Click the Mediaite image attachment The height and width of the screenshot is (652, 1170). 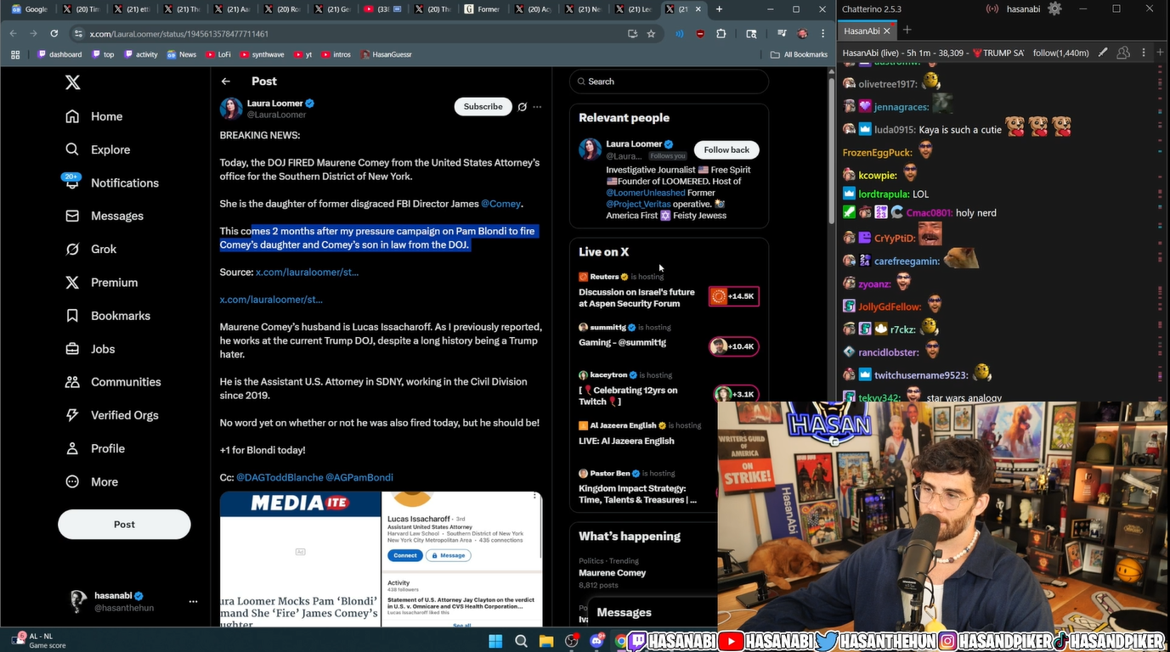[x=300, y=559]
